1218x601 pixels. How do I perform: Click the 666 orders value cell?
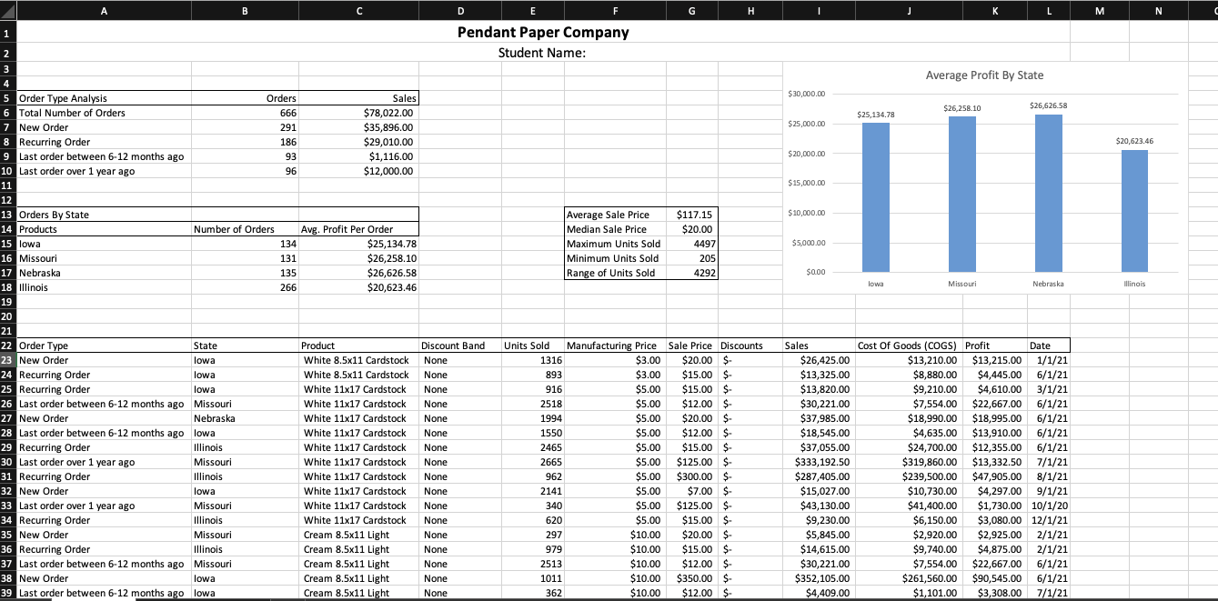(x=245, y=113)
